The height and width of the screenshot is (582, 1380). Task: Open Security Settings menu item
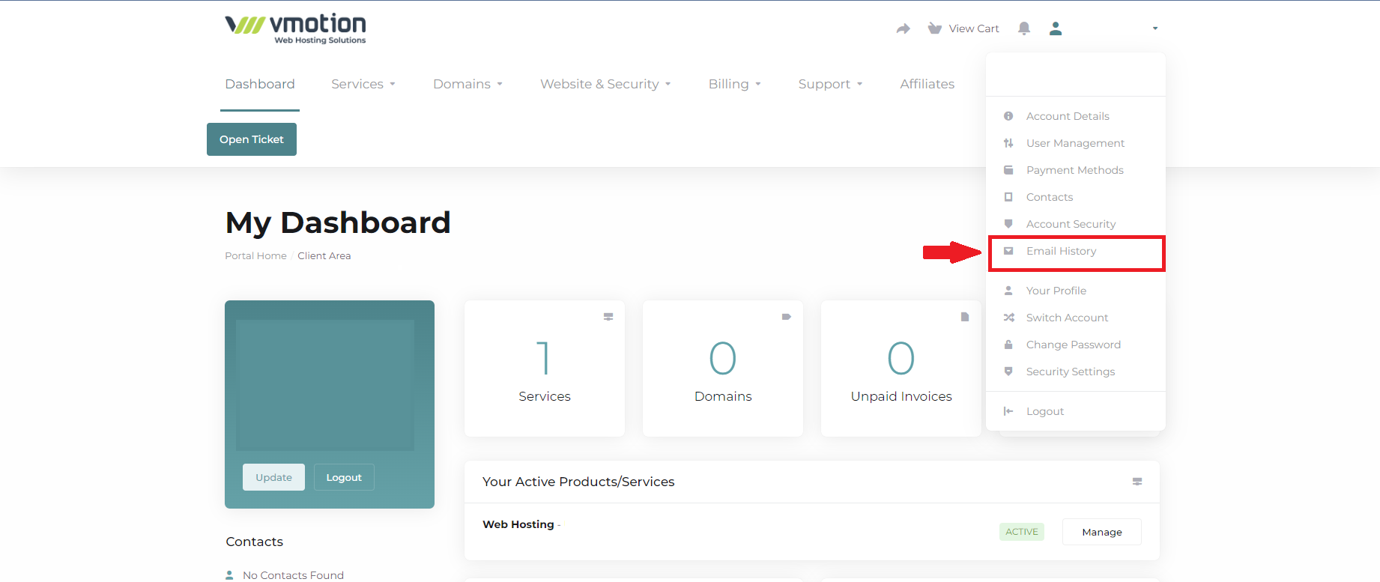pyautogui.click(x=1076, y=372)
